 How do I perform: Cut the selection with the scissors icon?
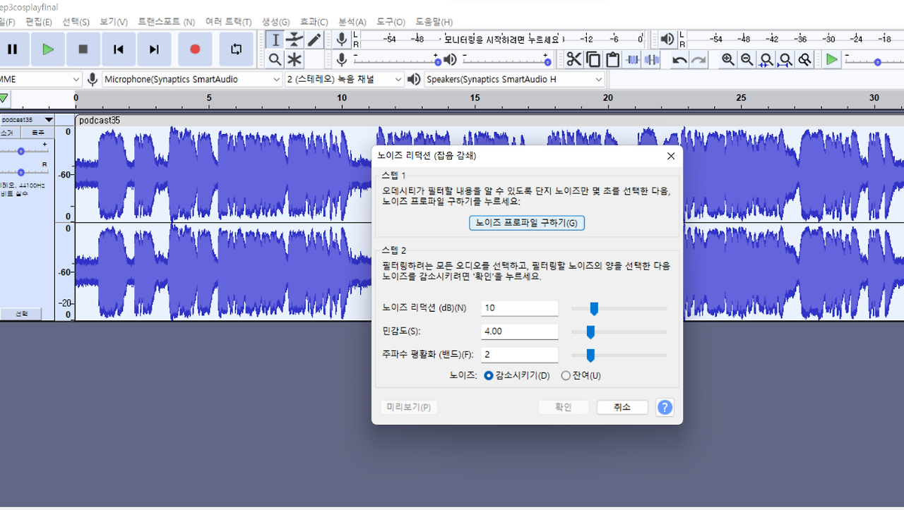(574, 59)
